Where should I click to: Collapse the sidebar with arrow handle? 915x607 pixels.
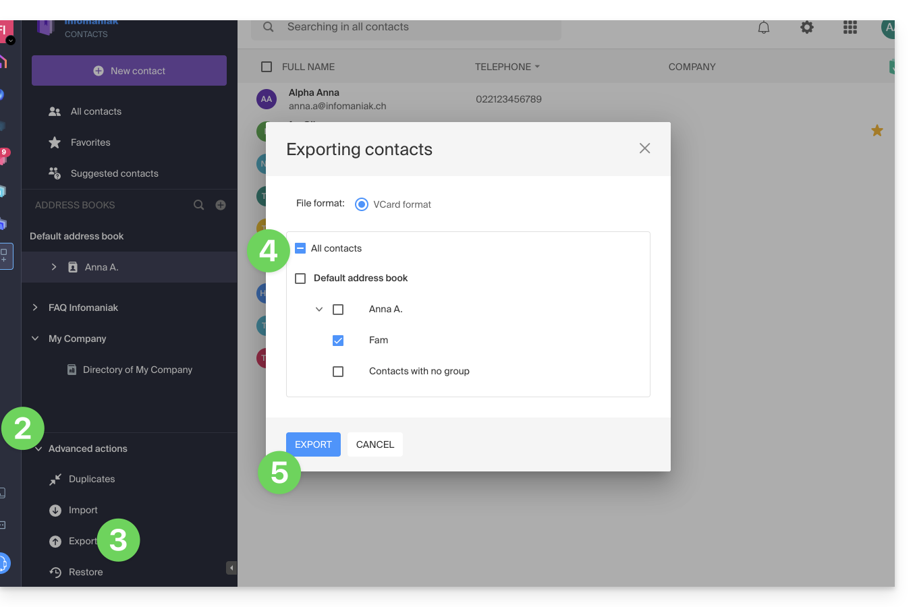[x=231, y=568]
